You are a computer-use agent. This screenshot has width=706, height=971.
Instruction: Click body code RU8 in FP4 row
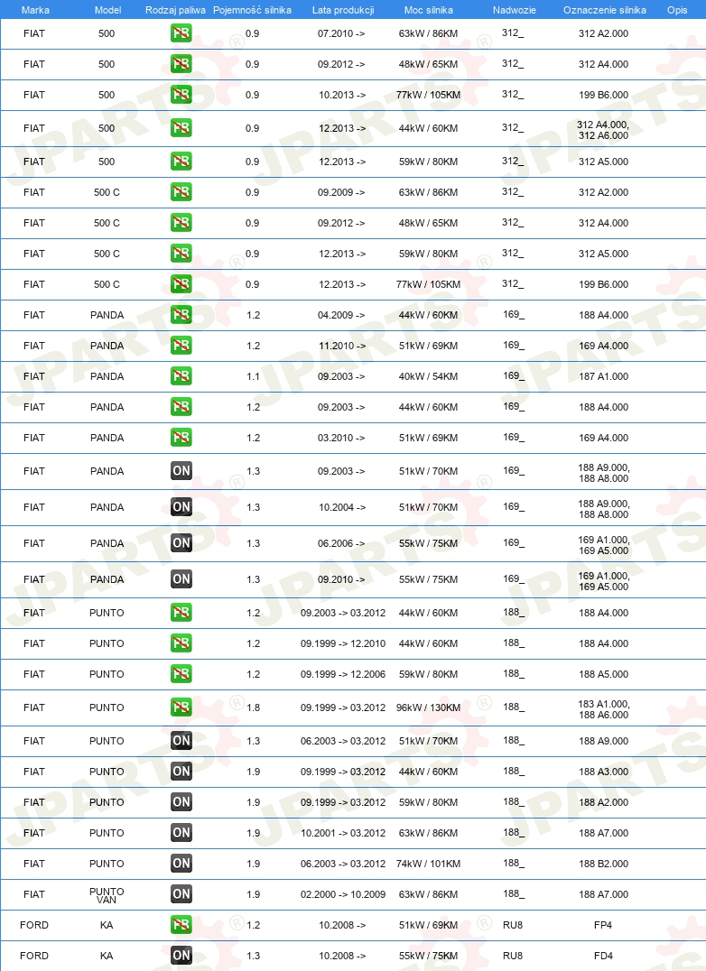513,925
